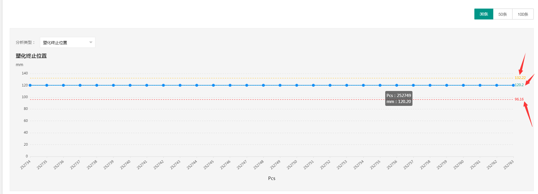Click the 96.16 lower limit label
The height and width of the screenshot is (194, 538).
[519, 99]
